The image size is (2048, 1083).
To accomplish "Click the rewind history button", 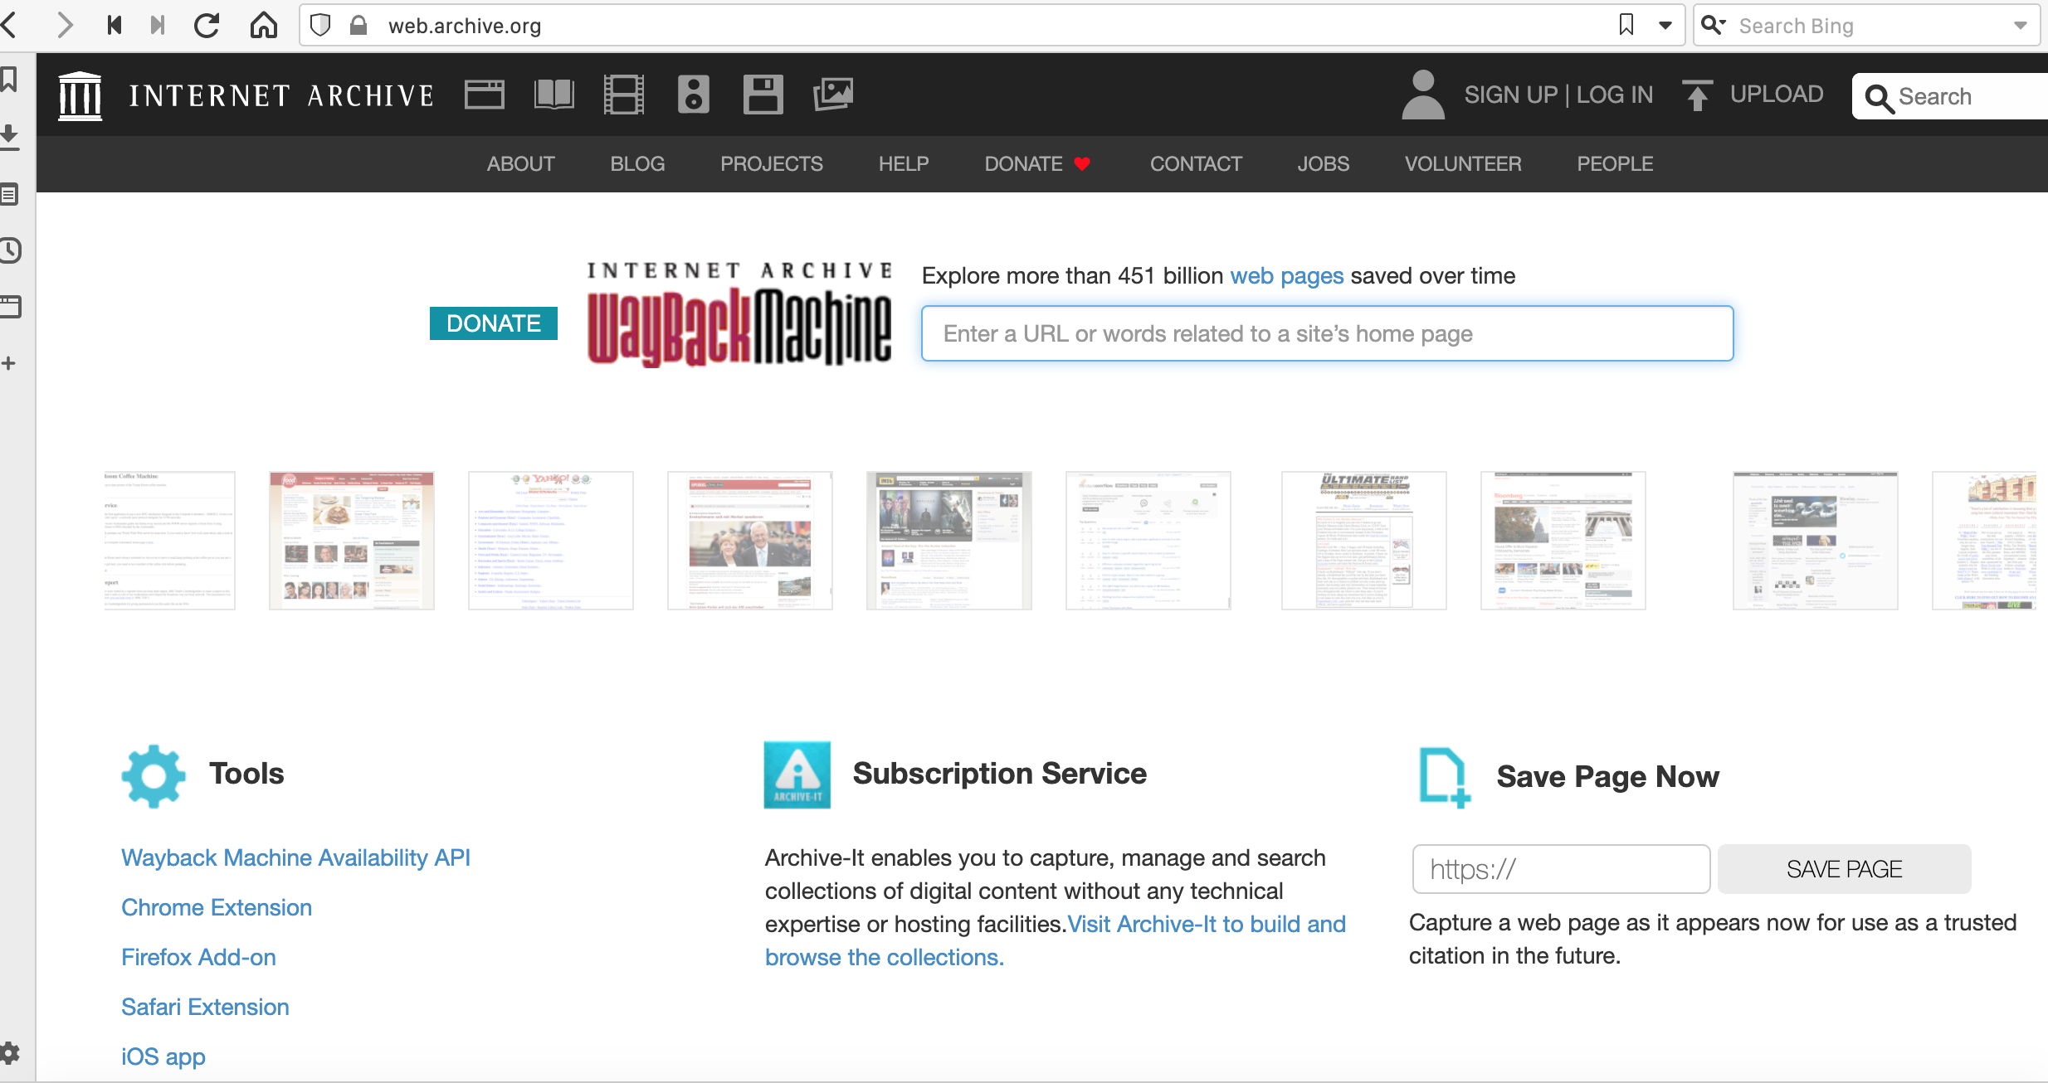I will (x=115, y=25).
